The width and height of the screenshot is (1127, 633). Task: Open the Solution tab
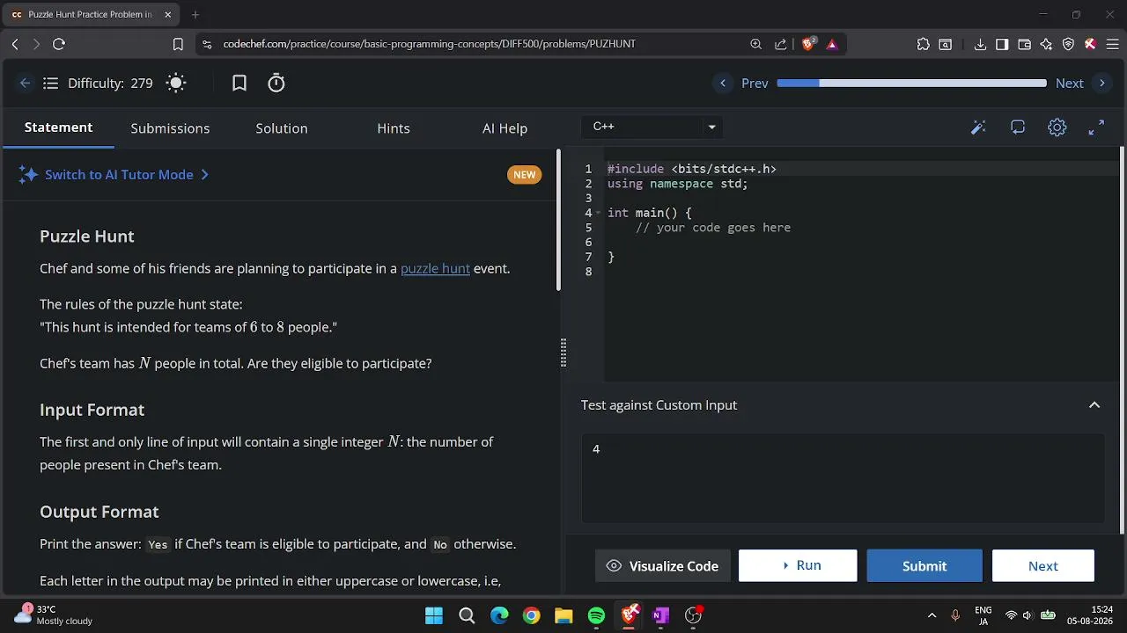click(x=282, y=128)
